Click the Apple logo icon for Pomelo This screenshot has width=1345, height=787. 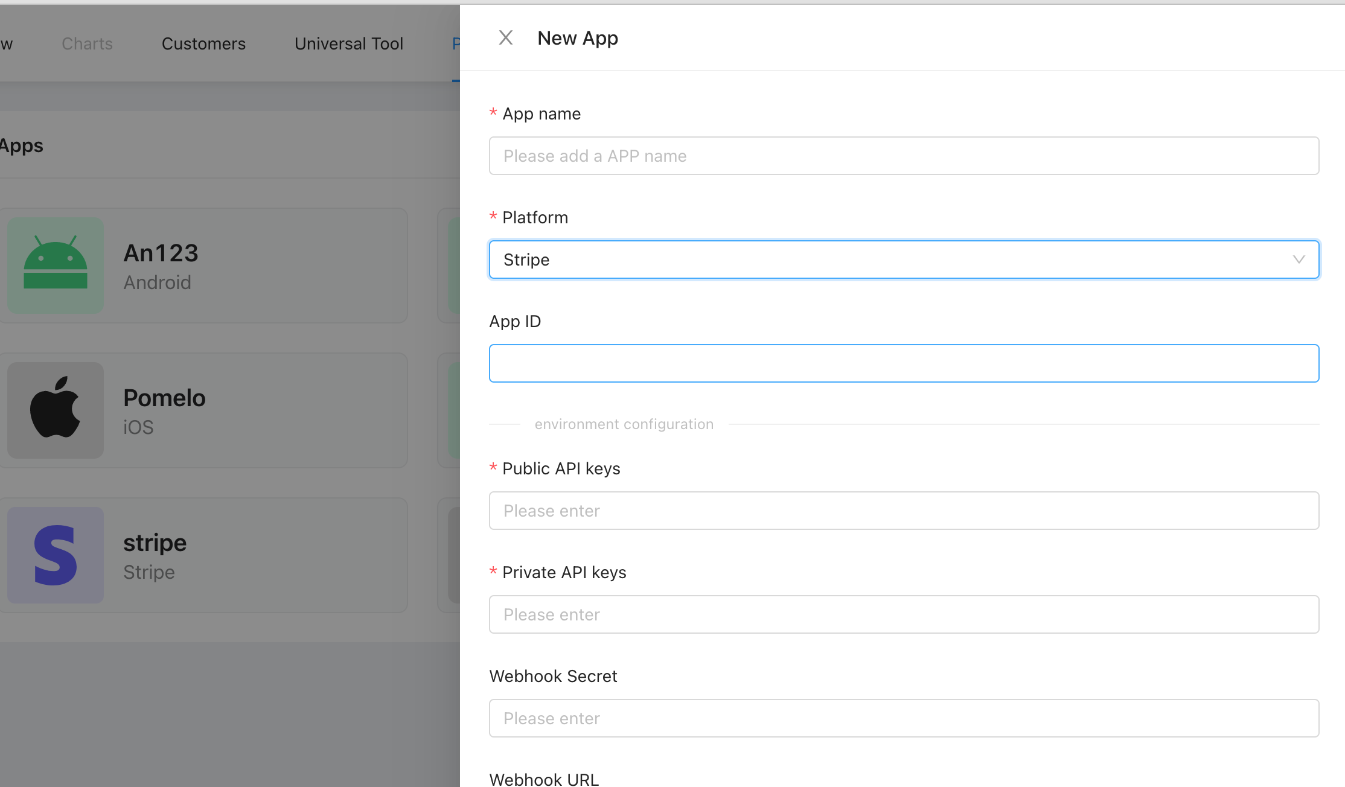[56, 410]
